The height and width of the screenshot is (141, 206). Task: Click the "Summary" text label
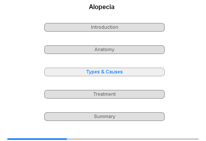[x=104, y=117]
